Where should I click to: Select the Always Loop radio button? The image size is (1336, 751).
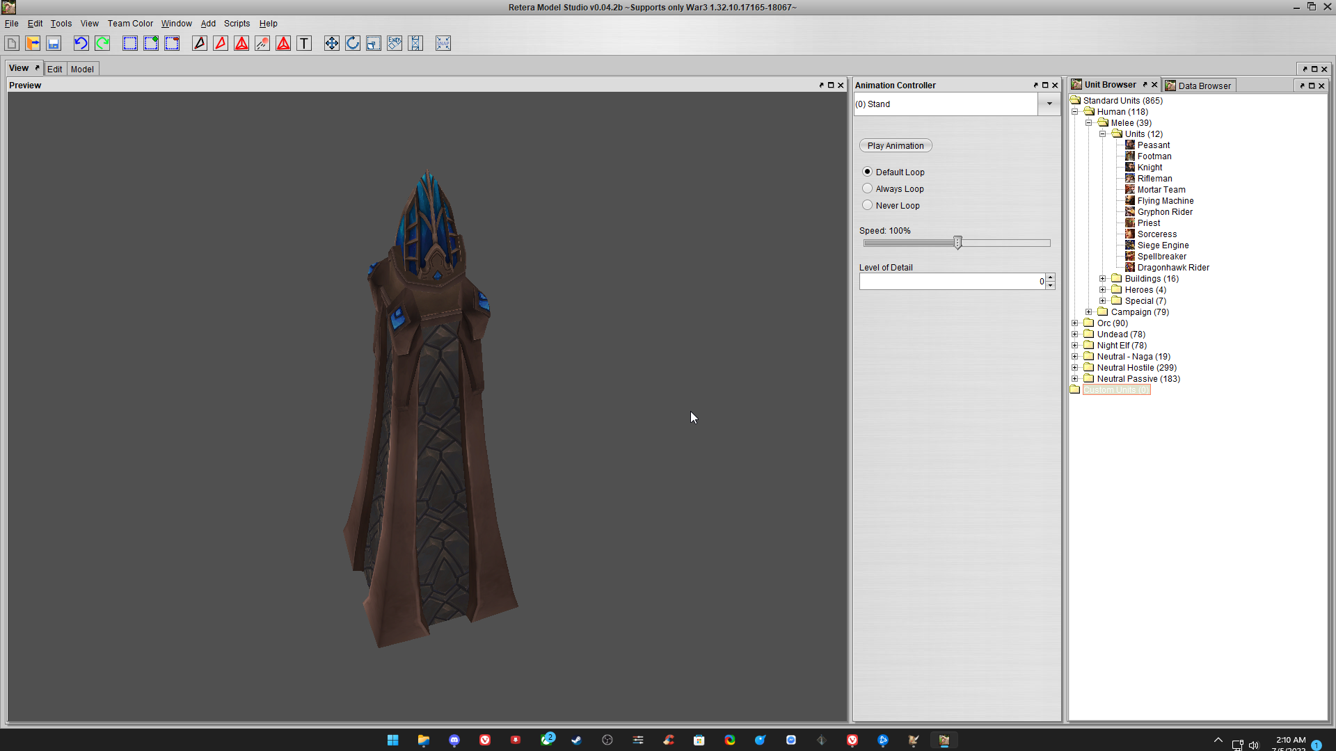pos(867,188)
